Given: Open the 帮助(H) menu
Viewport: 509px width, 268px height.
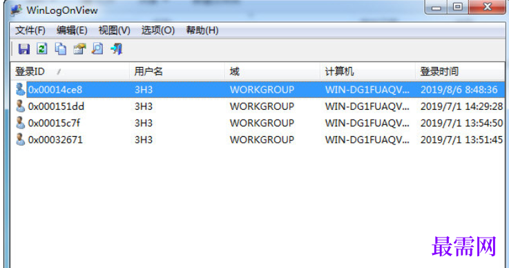Looking at the screenshot, I should (202, 30).
